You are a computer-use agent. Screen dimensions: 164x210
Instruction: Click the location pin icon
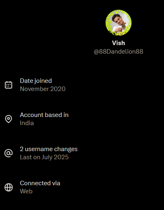tap(9, 119)
